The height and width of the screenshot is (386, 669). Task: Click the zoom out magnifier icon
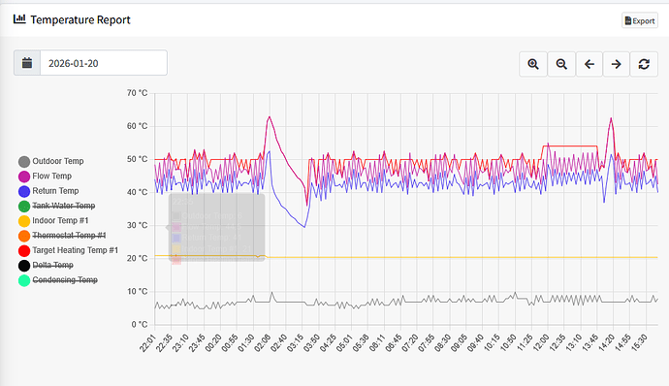[561, 64]
